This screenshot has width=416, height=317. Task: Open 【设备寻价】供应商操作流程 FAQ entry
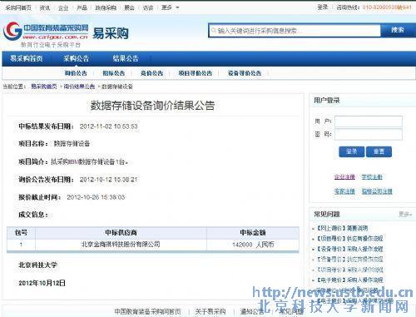pyautogui.click(x=349, y=260)
